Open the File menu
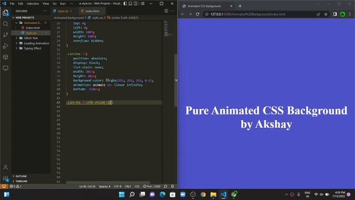355x200 pixels. click(12, 3)
